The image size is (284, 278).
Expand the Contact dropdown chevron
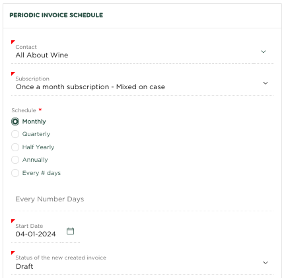[x=264, y=52]
